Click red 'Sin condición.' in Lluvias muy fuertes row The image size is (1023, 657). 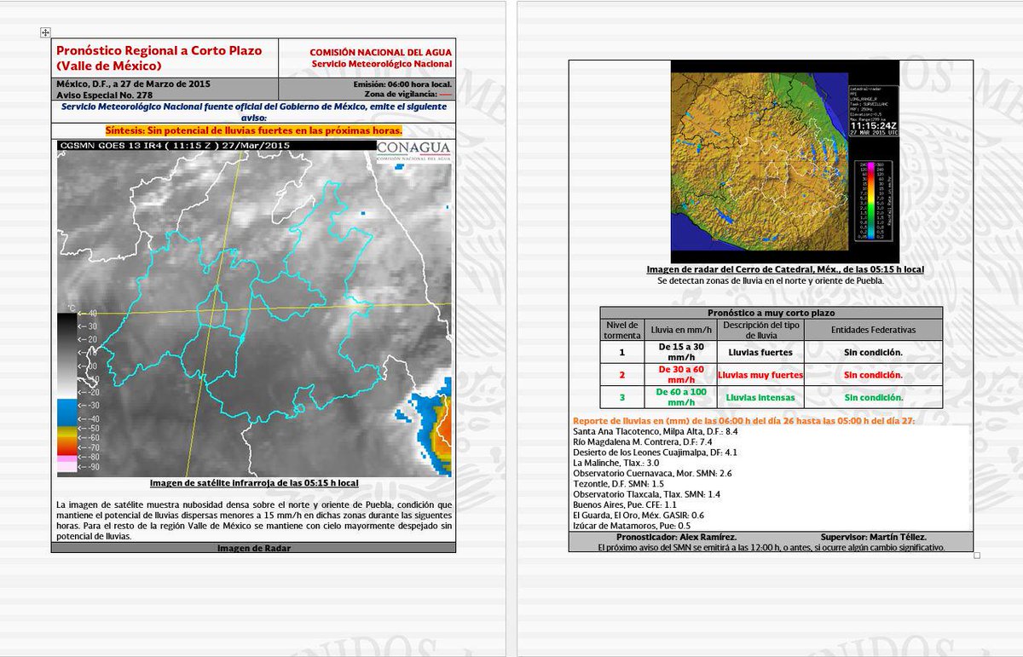coord(873,374)
